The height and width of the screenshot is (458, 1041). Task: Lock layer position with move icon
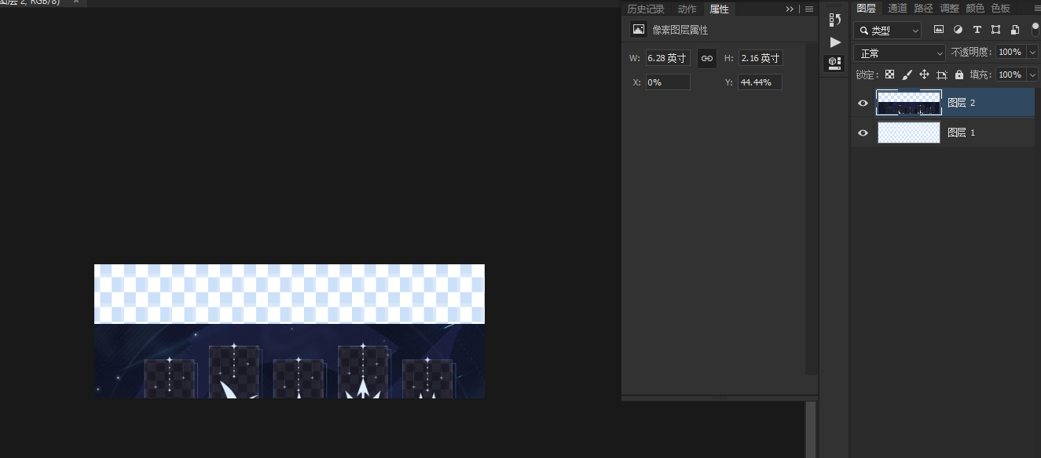(x=924, y=75)
